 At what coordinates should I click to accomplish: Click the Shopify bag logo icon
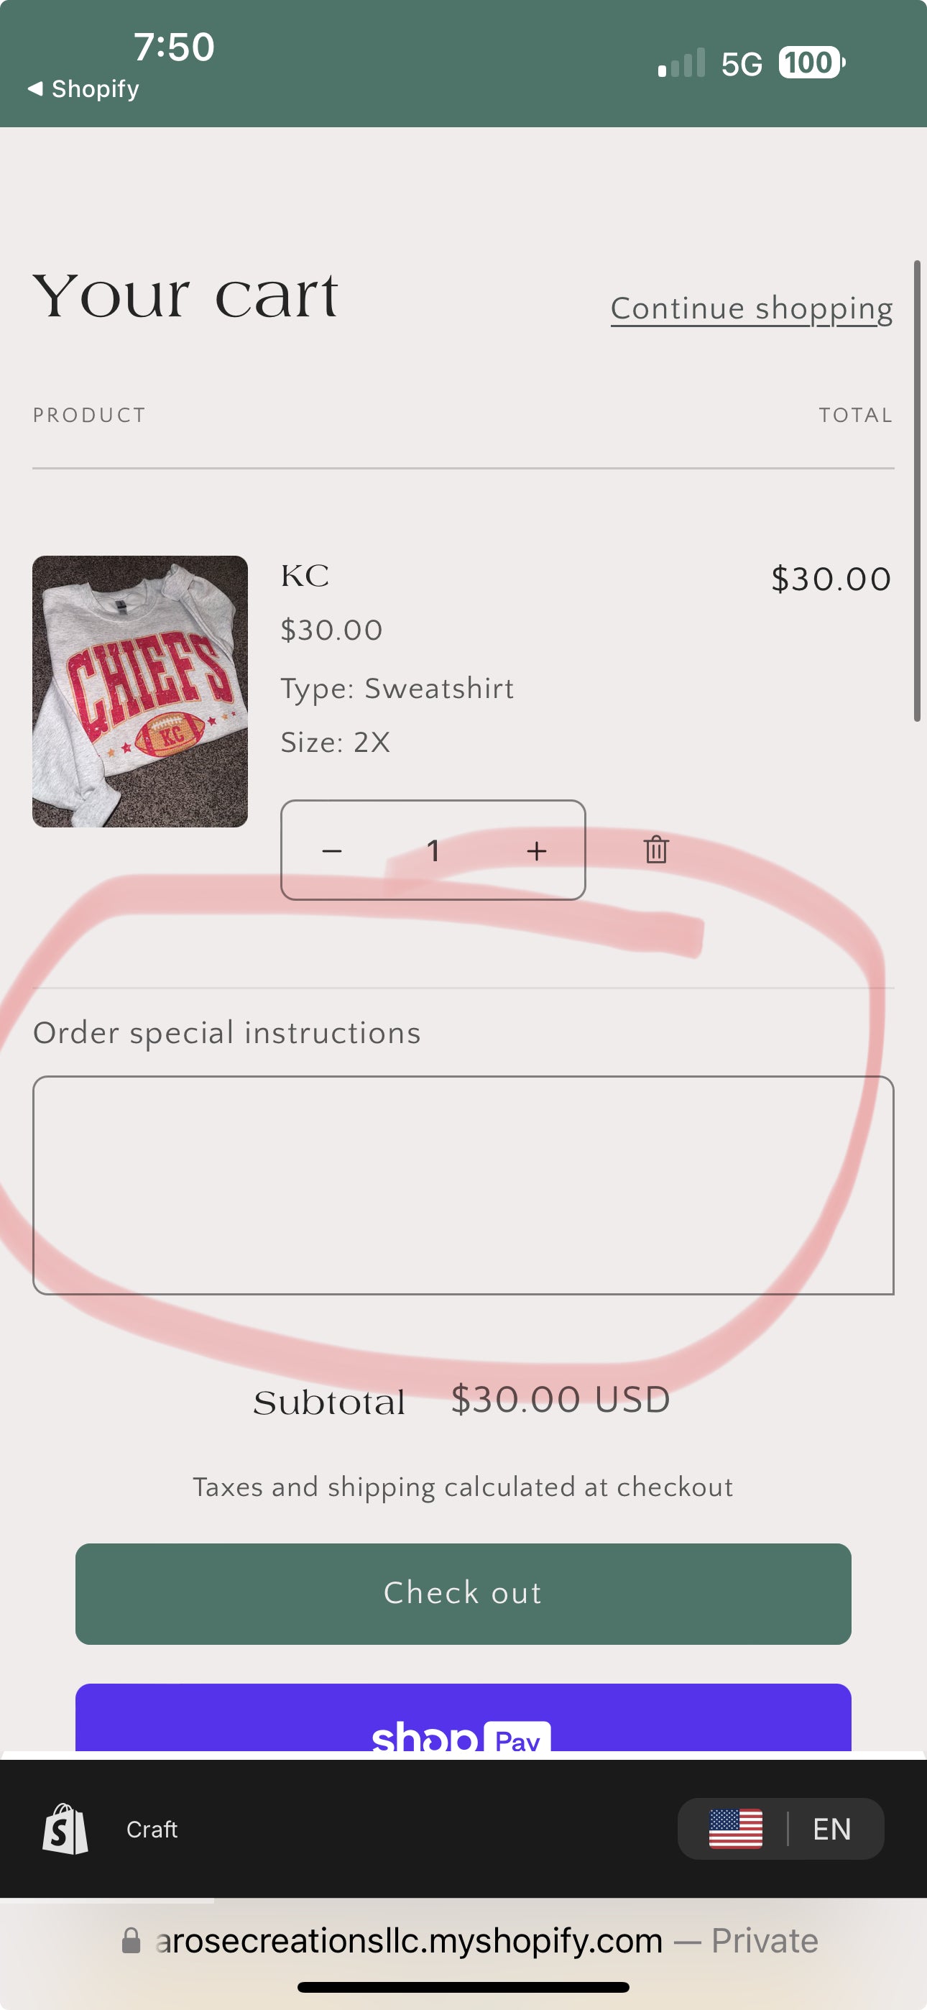coord(65,1828)
